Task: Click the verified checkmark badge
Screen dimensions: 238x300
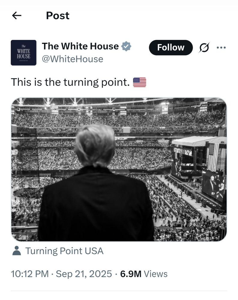Action: click(126, 46)
